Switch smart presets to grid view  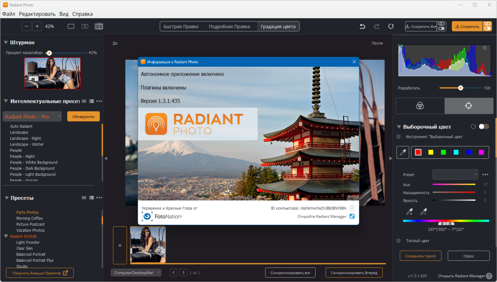click(x=84, y=101)
